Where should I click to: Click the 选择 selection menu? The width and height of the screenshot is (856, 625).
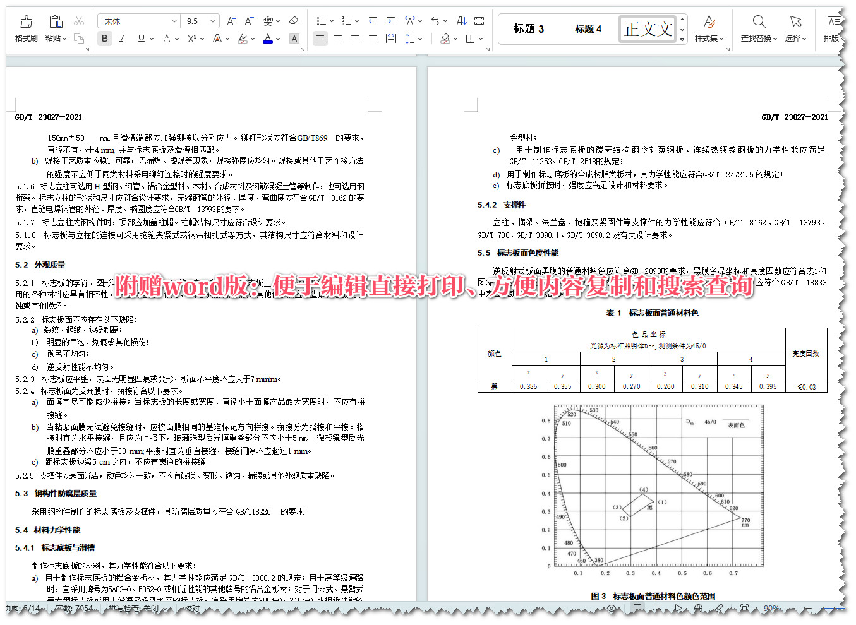point(795,29)
